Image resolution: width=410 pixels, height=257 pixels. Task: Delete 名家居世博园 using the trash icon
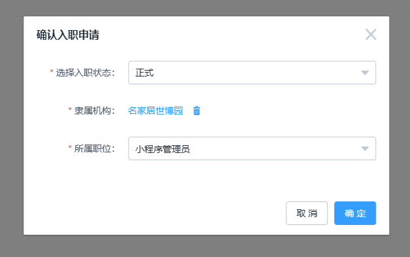pos(197,111)
